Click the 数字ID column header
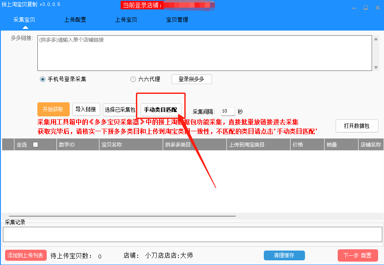This screenshot has height=265, width=384. pyautogui.click(x=78, y=145)
